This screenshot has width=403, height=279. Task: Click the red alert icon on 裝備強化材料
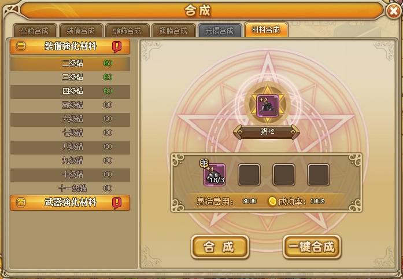(x=117, y=47)
